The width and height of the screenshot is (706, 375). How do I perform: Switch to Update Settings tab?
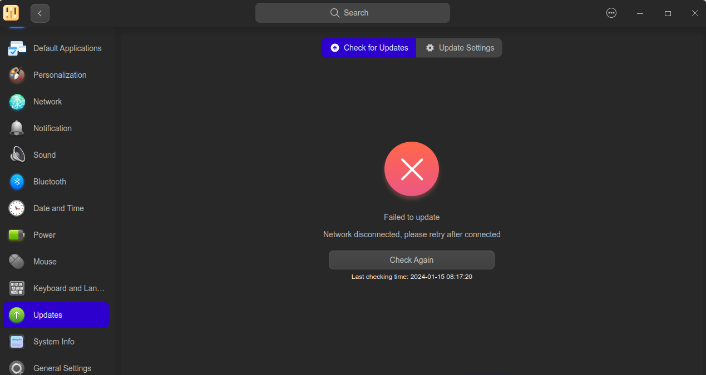460,48
